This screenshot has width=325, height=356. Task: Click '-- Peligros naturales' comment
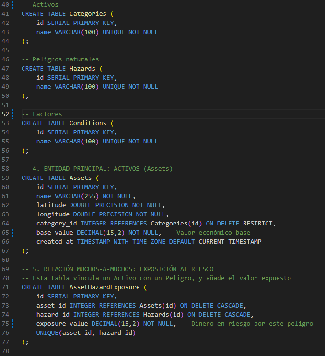(x=60, y=59)
